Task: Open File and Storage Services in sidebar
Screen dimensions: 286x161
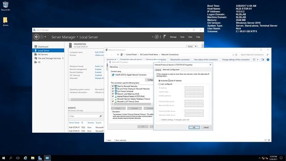Action: tap(49, 58)
